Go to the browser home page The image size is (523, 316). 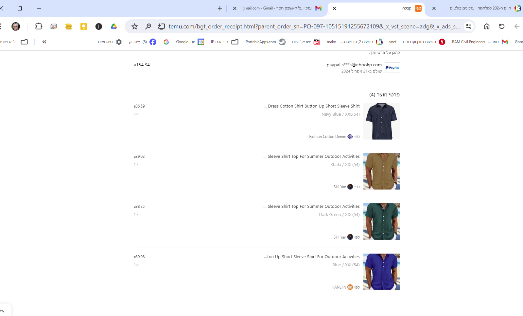(487, 26)
